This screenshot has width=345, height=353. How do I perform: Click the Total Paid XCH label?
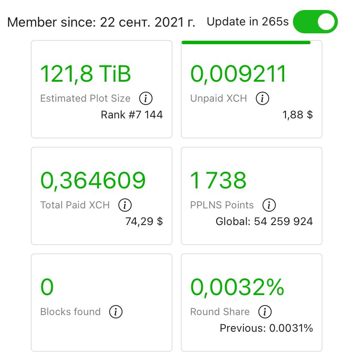point(75,205)
